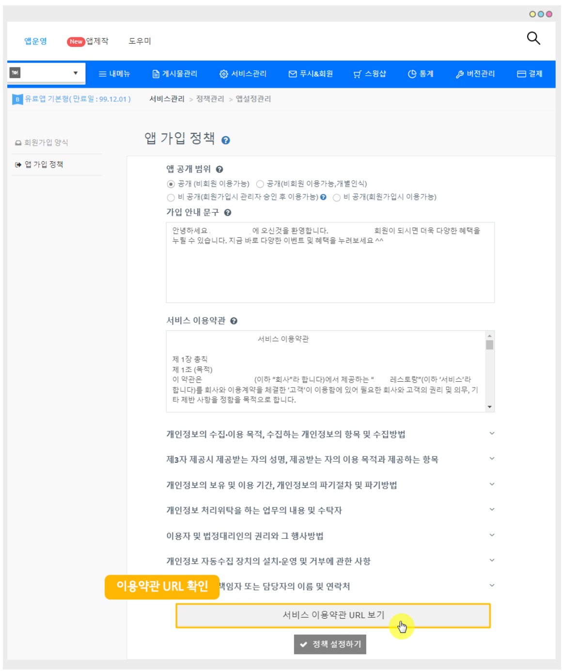This screenshot has width=563, height=672.
Task: Expand 제3자 제공시 제공받는 자의 성명 section
Action: (x=492, y=459)
